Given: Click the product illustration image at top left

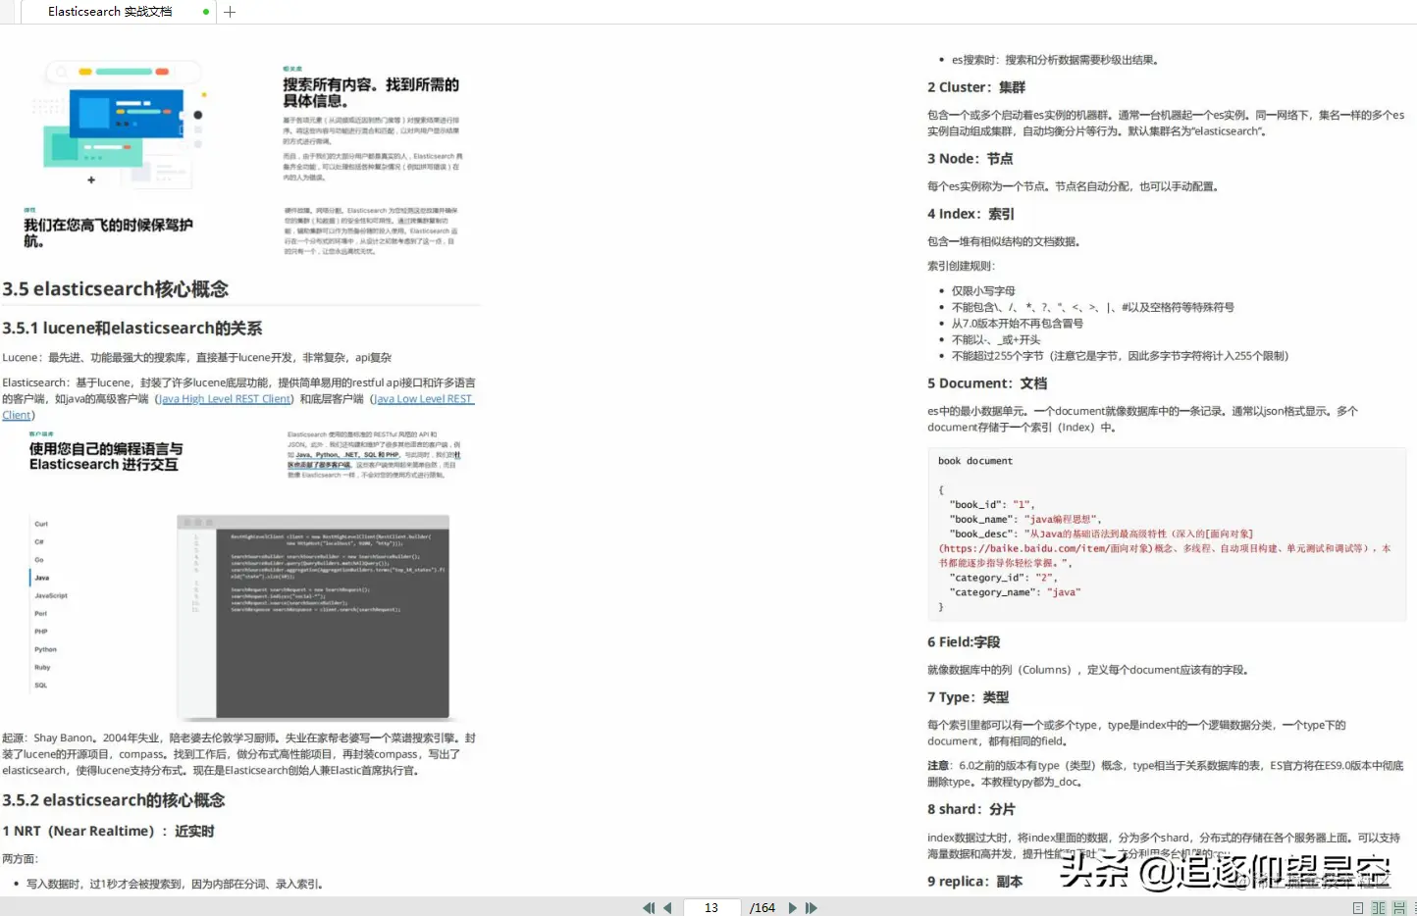Looking at the screenshot, I should coord(121,120).
